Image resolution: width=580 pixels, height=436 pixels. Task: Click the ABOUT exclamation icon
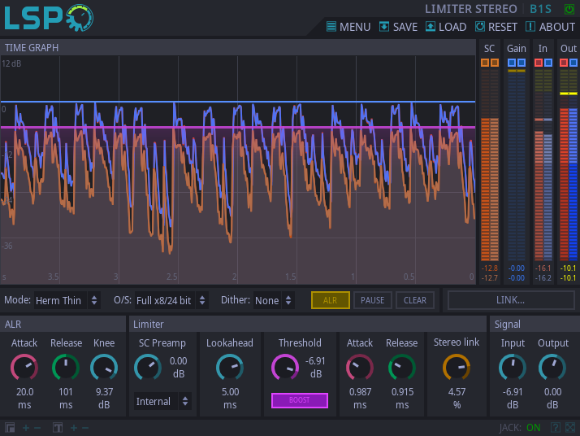(x=530, y=27)
